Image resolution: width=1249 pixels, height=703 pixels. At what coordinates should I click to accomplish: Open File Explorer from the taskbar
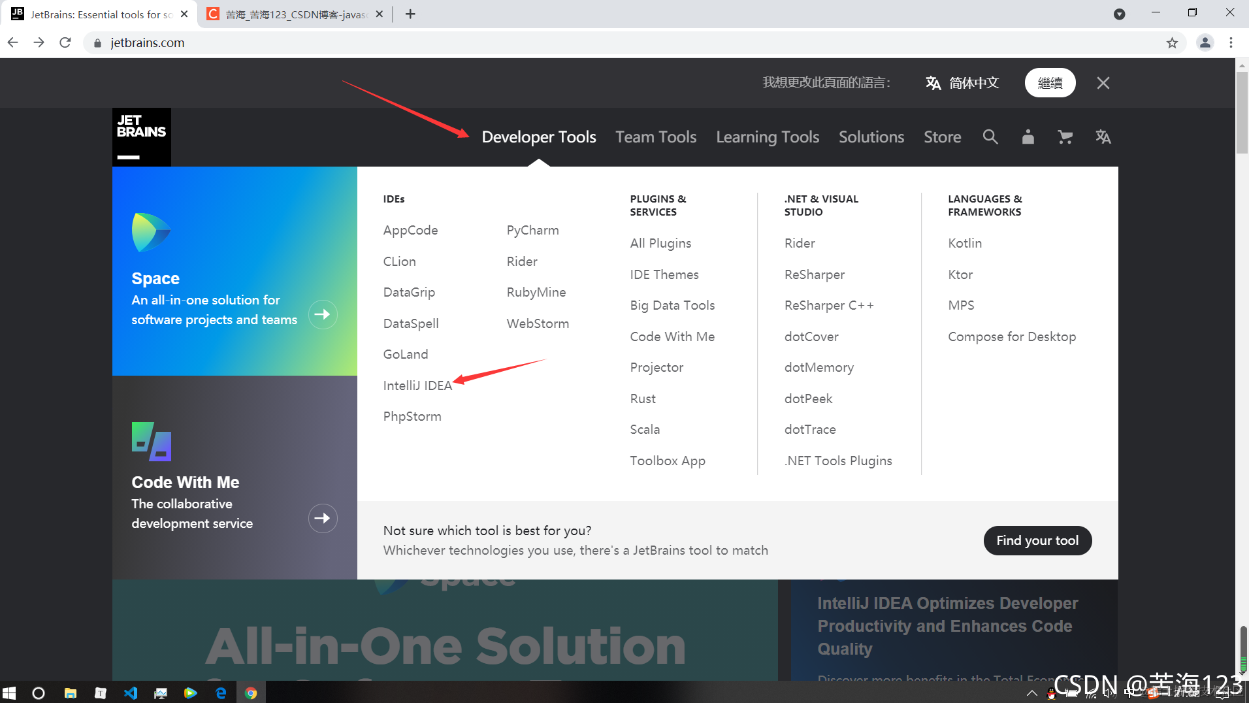(71, 693)
